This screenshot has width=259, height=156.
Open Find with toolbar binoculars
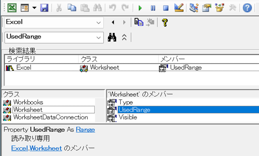coord(97,8)
